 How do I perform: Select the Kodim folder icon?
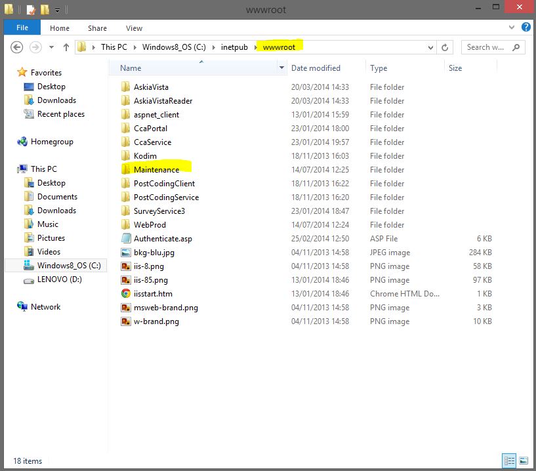[126, 156]
